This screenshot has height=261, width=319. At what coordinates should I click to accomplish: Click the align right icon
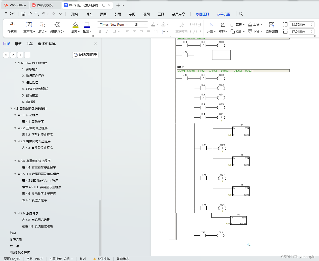(x=141, y=31)
